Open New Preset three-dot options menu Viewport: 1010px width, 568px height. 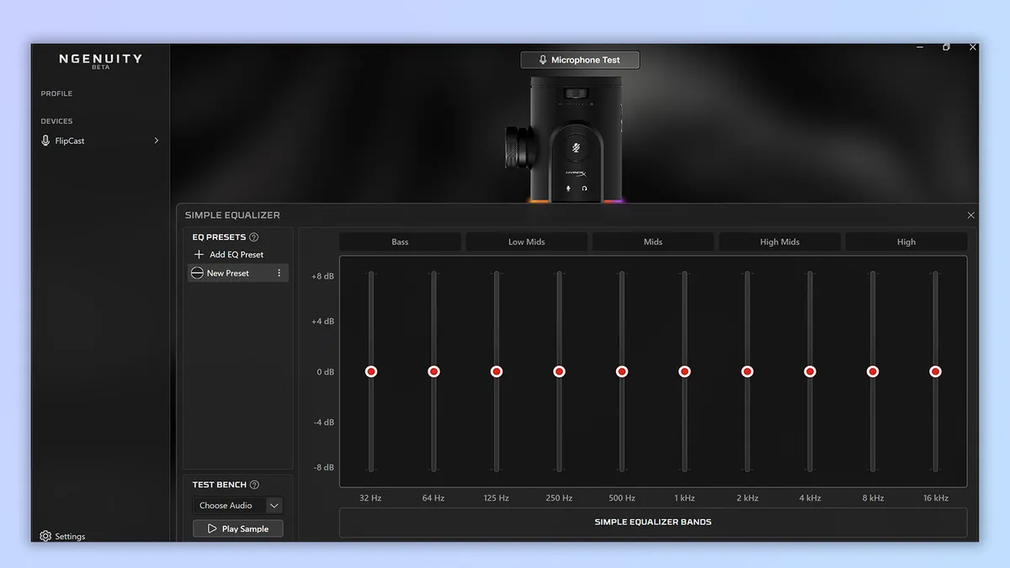279,273
